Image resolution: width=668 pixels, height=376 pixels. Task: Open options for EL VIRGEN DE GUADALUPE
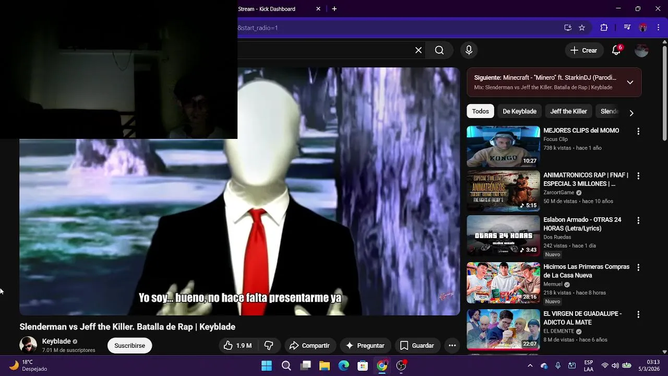(x=638, y=315)
